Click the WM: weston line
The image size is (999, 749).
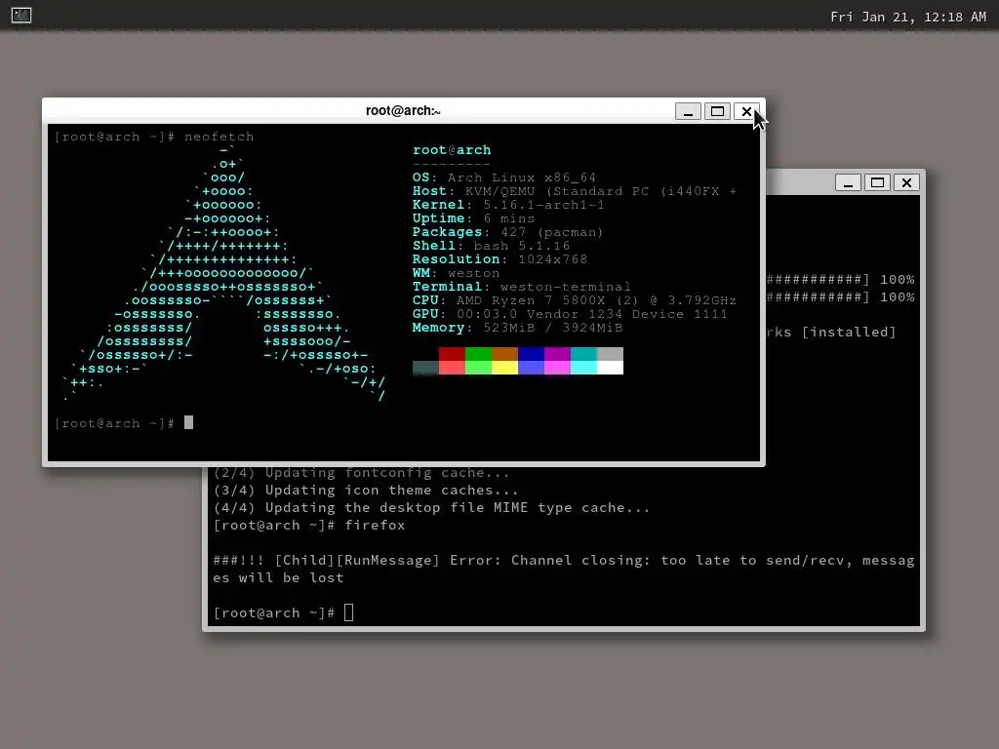(457, 273)
